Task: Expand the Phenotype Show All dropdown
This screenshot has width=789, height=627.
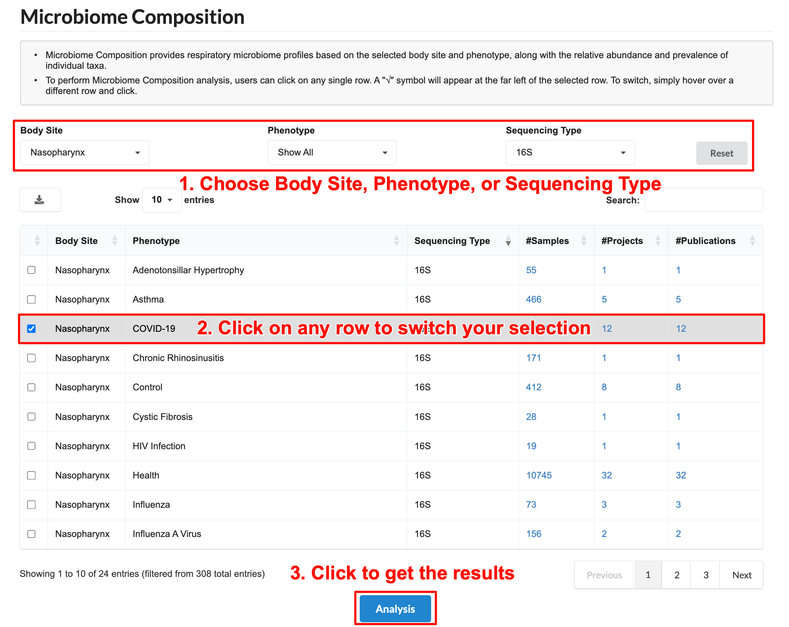Action: (332, 153)
